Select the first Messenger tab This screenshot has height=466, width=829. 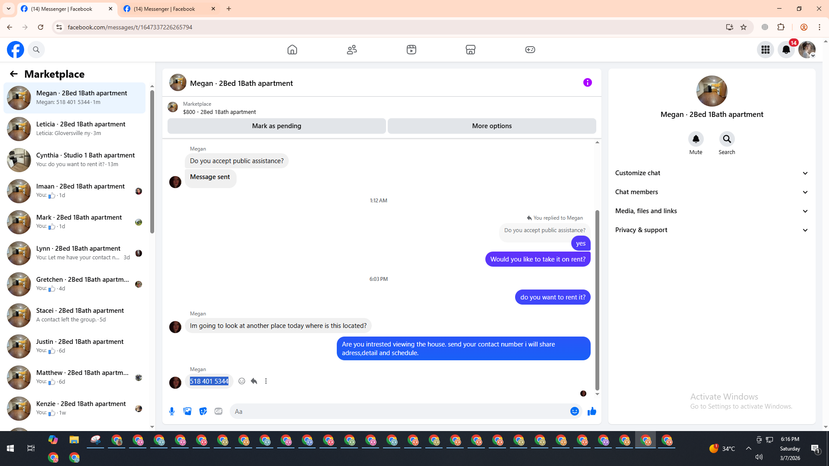[x=62, y=9]
